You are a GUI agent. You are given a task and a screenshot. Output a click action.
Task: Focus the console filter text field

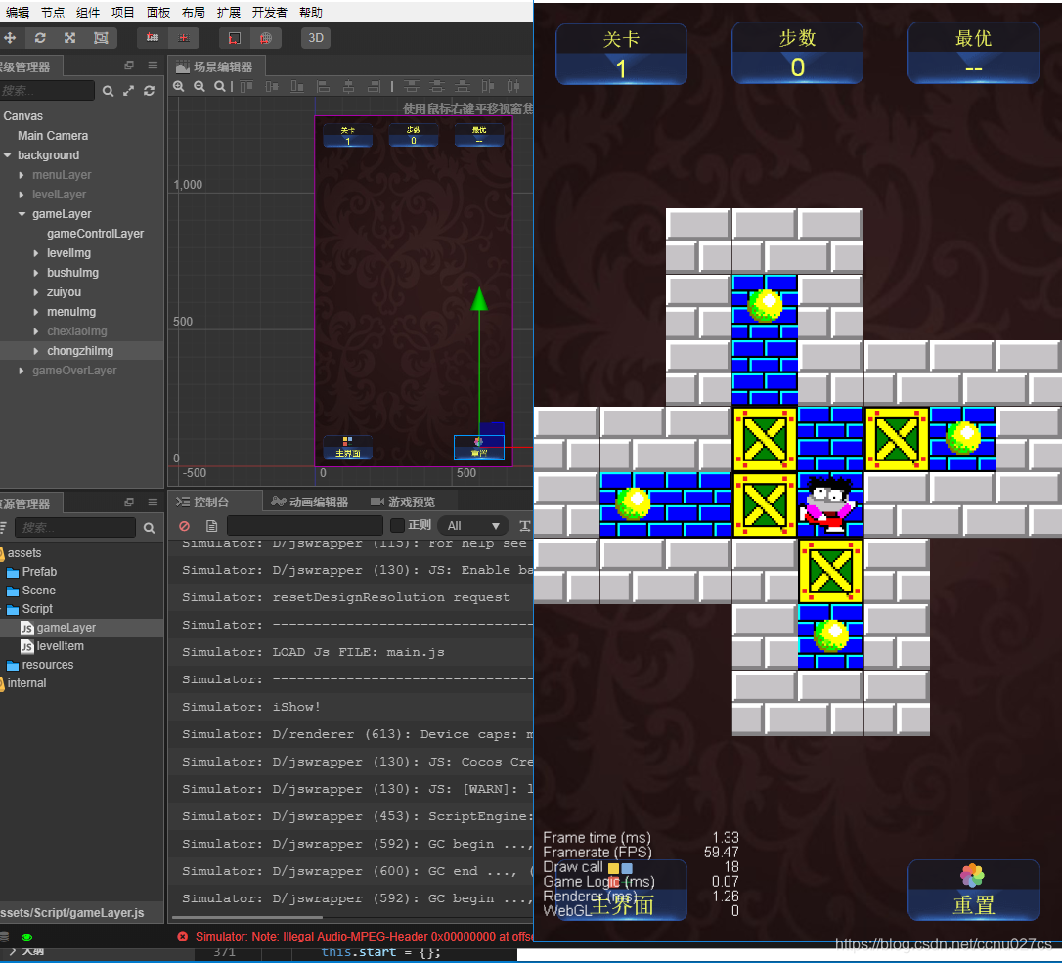point(305,526)
